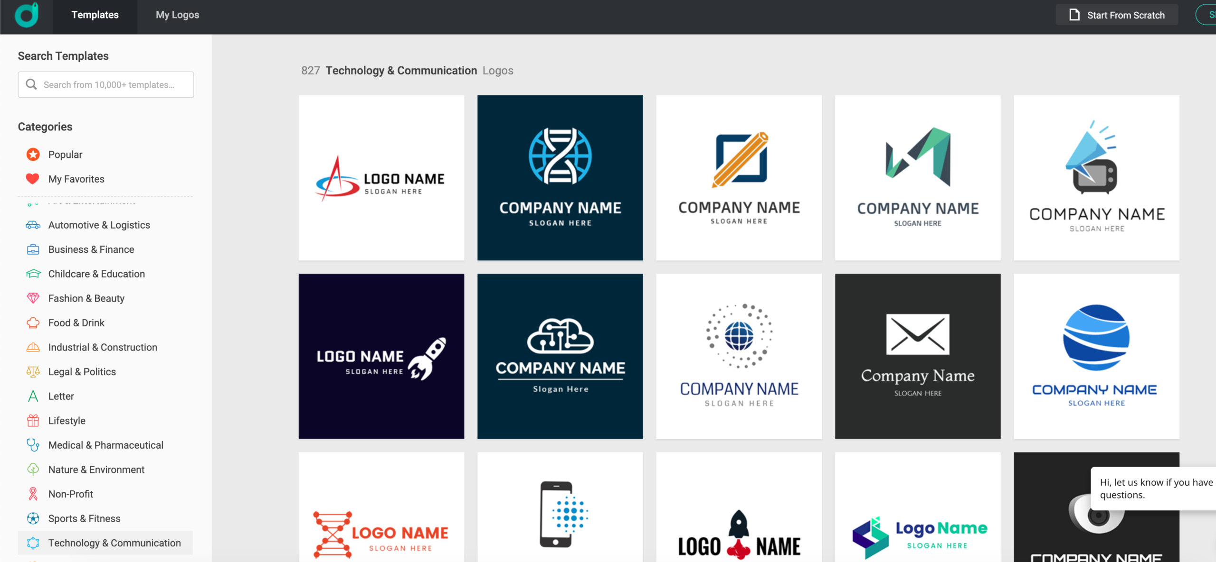
Task: Type in the Search templates field
Action: 114,84
